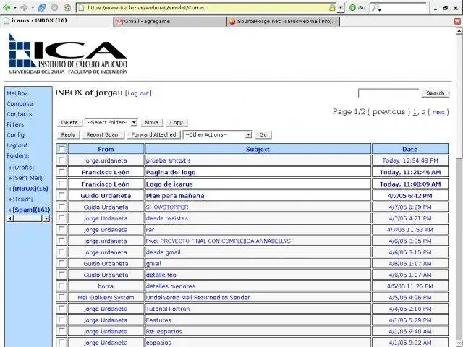
Task: Click the mail search text field
Action: click(x=388, y=93)
